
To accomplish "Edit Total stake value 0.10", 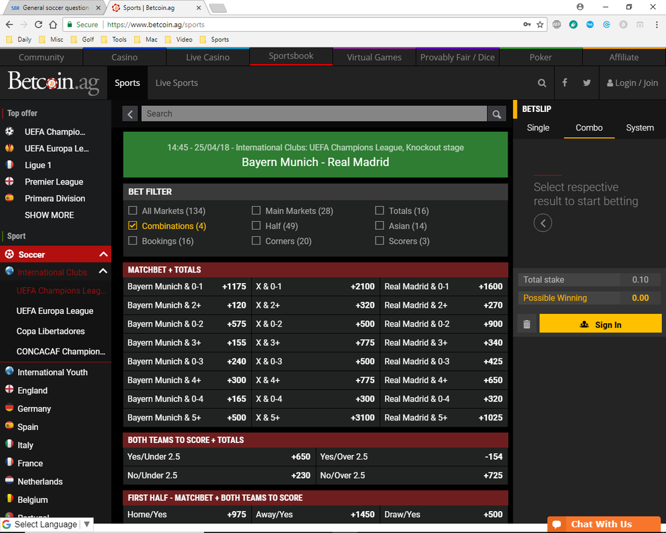I will pyautogui.click(x=639, y=280).
